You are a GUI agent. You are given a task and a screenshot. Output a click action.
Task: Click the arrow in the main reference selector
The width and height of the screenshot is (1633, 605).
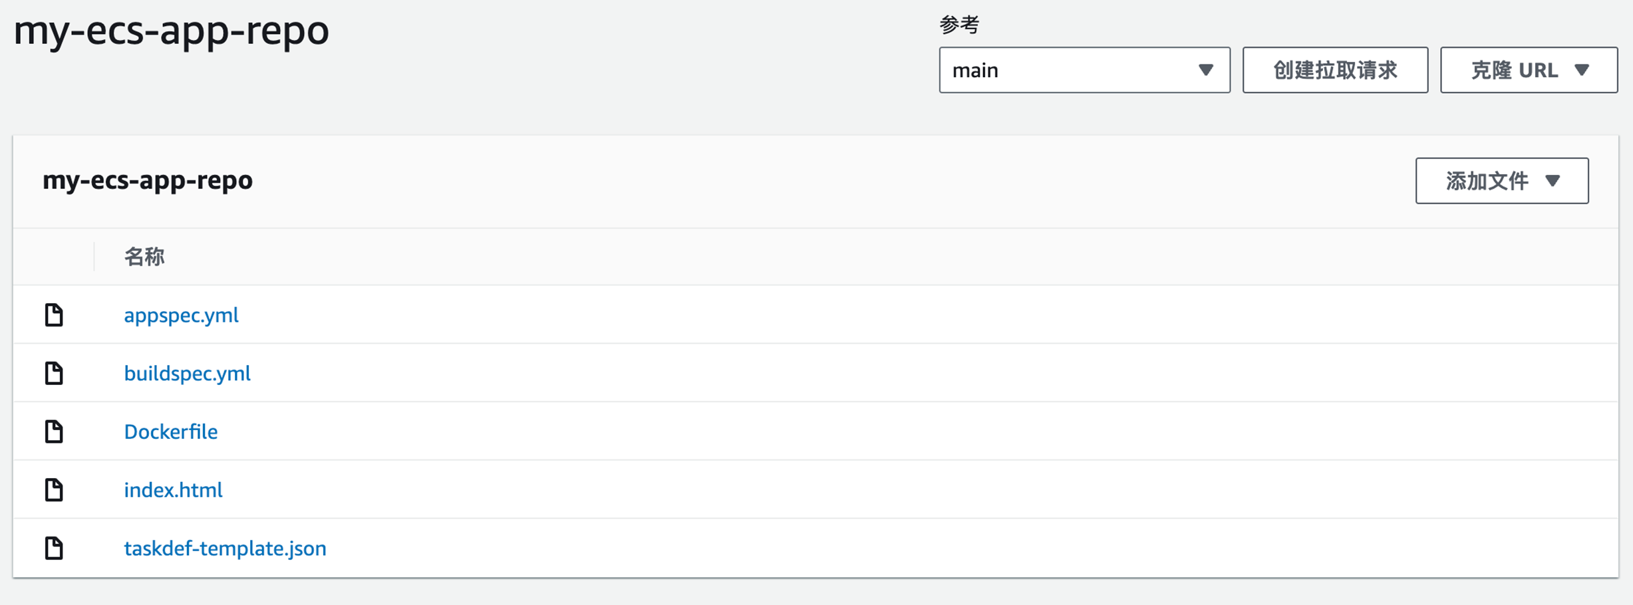pyautogui.click(x=1205, y=70)
